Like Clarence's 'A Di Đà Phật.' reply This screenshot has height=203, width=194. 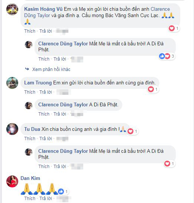point(44,114)
